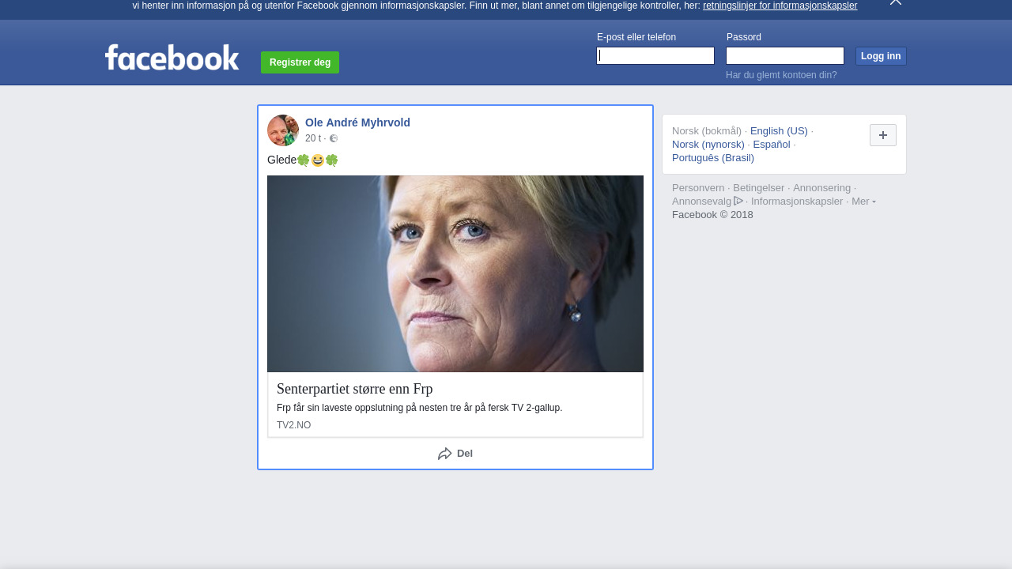Open the Ole André Myhrvold name link
This screenshot has height=569, width=1012.
point(357,122)
